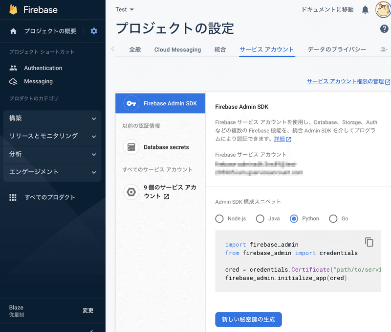391x332 pixels.
Task: Copy the code snippet with the copy icon
Action: (x=369, y=242)
